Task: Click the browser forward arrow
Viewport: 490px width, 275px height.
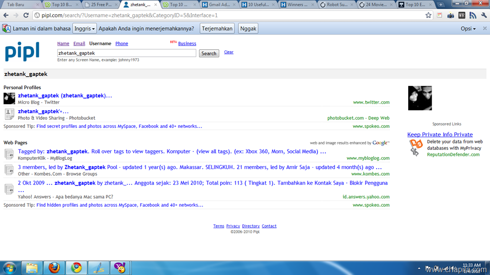Action: [16, 15]
